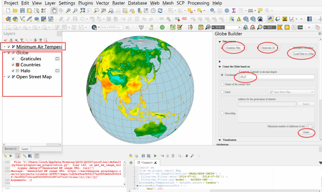The image size is (322, 192).
Task: Open the Python Console toolbar icon
Action: (270, 19)
